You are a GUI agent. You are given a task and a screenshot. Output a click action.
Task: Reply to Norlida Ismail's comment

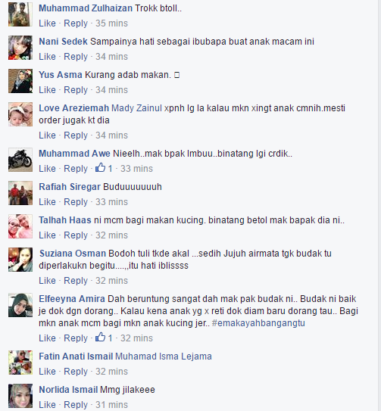point(76,405)
